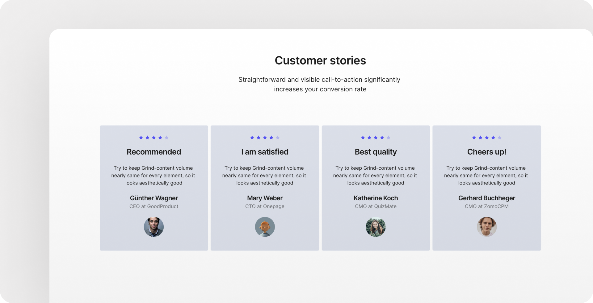Screen dimensions: 593x303
Task: Select CTO at Onepage text
Action: [265, 206]
